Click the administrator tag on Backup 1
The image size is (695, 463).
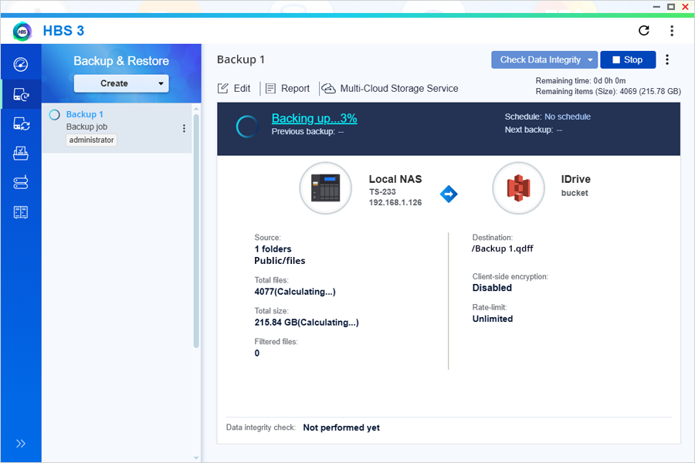[91, 140]
